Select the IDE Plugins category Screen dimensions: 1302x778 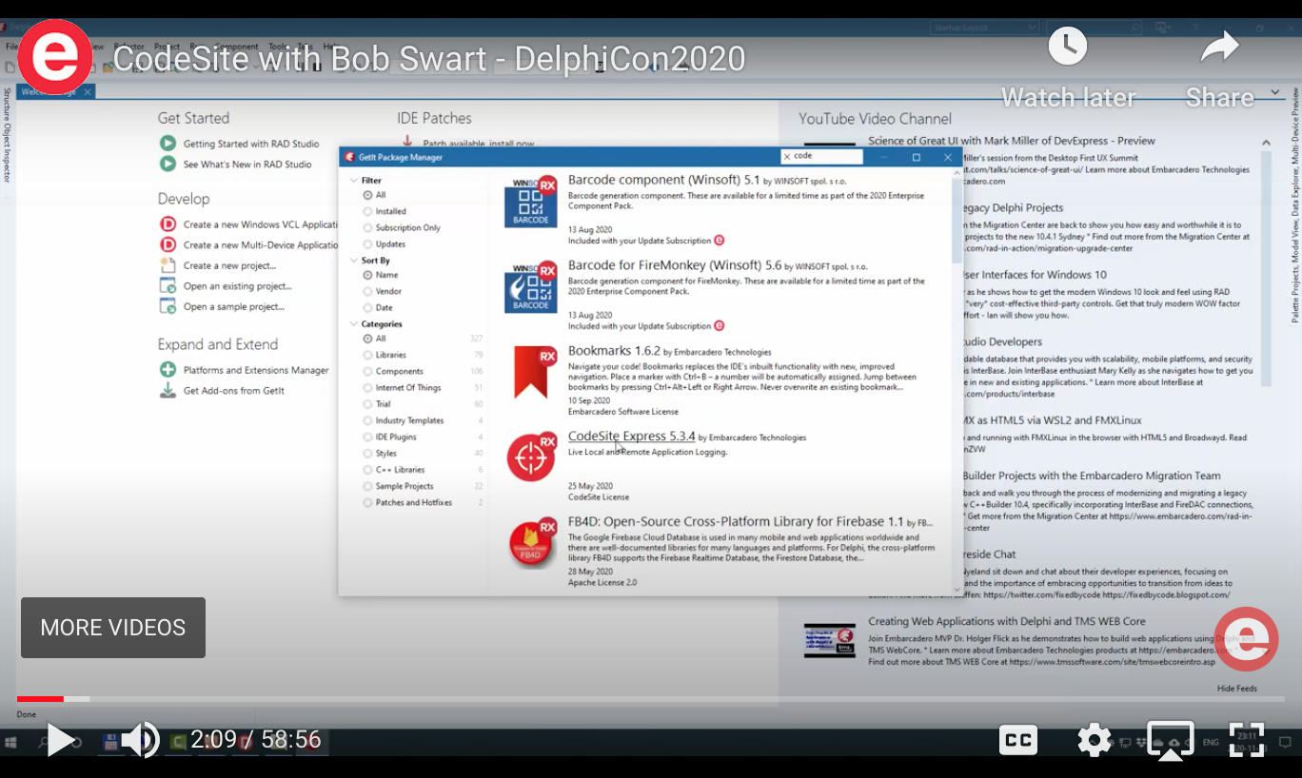tap(368, 438)
